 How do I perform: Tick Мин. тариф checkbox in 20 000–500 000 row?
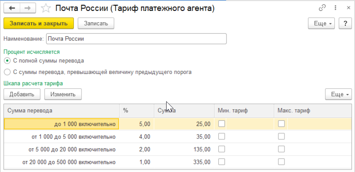coord(222,162)
